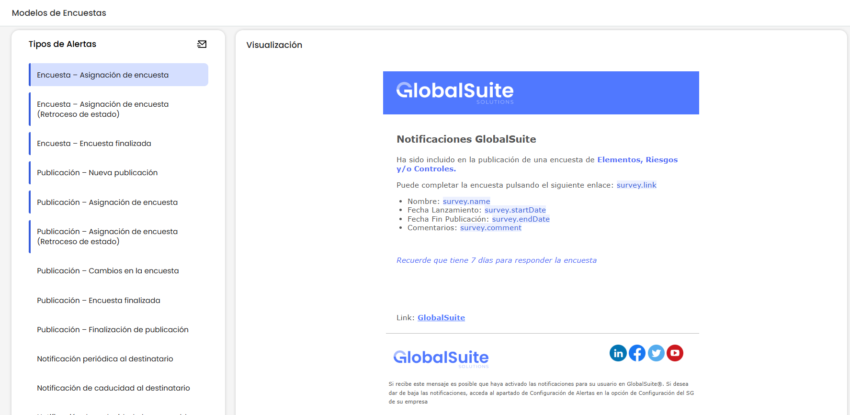Click the survey.link placeholder in email
The width and height of the screenshot is (850, 415).
[x=636, y=185]
